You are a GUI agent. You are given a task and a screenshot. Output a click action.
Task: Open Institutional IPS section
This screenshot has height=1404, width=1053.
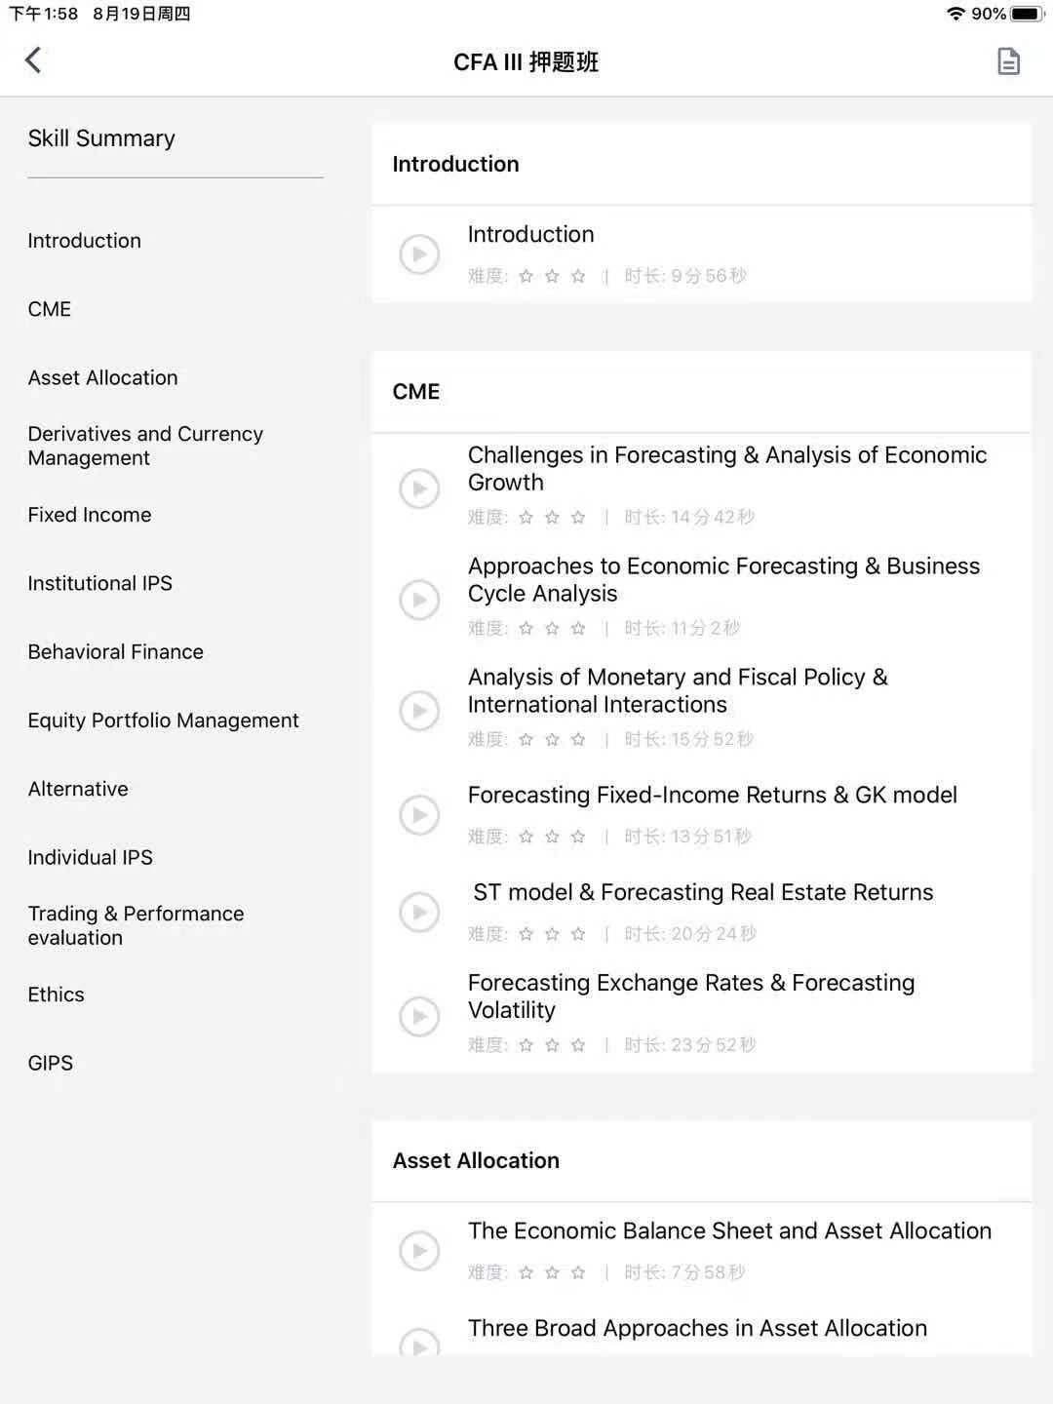click(x=99, y=583)
